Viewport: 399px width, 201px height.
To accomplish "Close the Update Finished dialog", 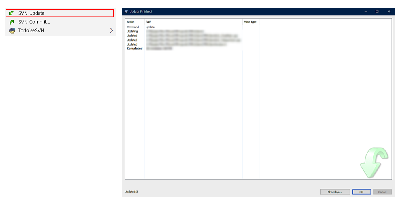I will pyautogui.click(x=389, y=11).
